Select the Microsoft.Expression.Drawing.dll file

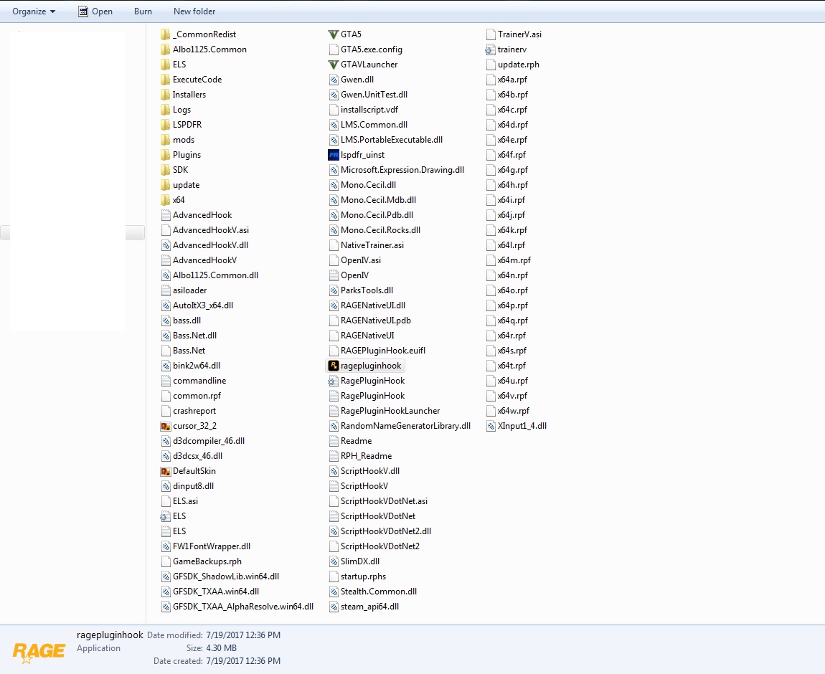pyautogui.click(x=396, y=170)
